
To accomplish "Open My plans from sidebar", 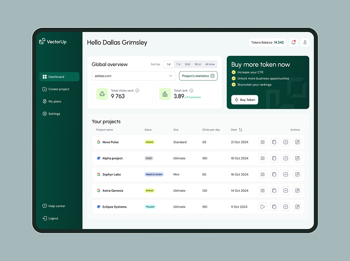I will tap(55, 101).
